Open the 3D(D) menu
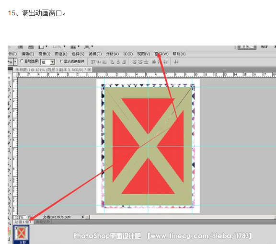 coord(128,54)
